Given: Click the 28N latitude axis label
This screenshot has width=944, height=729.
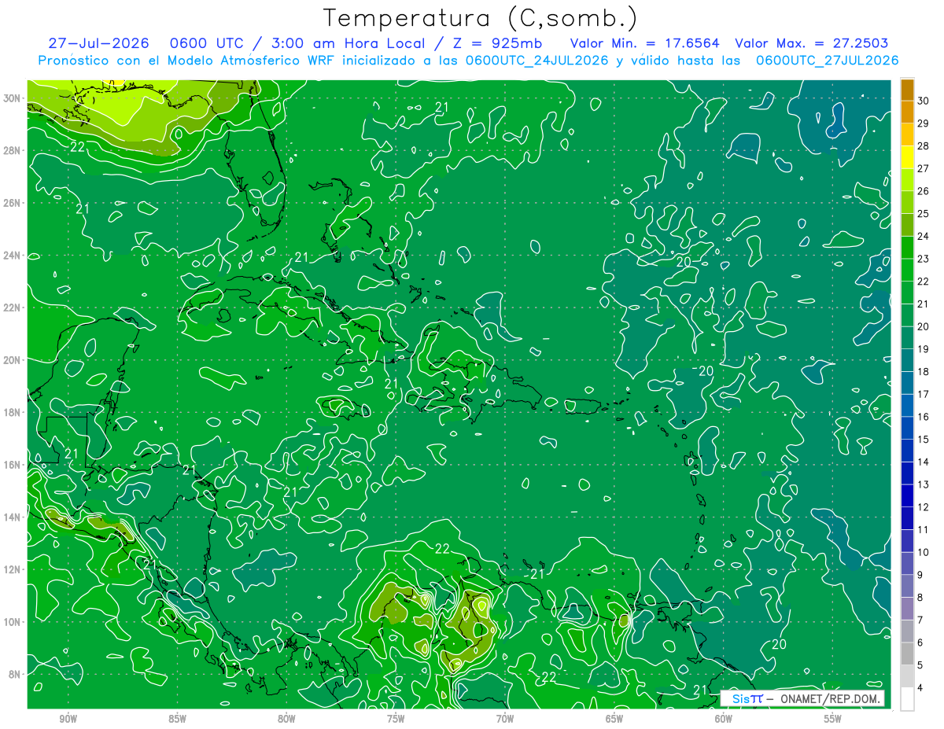Looking at the screenshot, I should tap(13, 150).
